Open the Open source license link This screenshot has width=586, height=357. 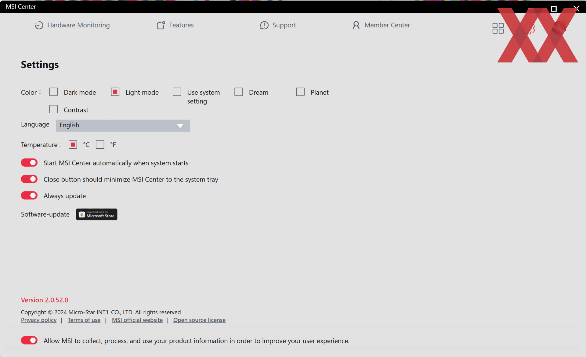coord(199,320)
